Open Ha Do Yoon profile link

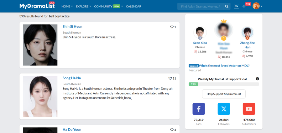tap(72, 130)
